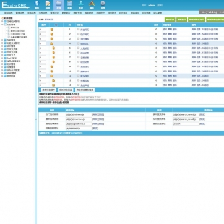Screen dimensions: 224x224
Task: Click the page icon in the ID 9 row
Action: [52, 66]
